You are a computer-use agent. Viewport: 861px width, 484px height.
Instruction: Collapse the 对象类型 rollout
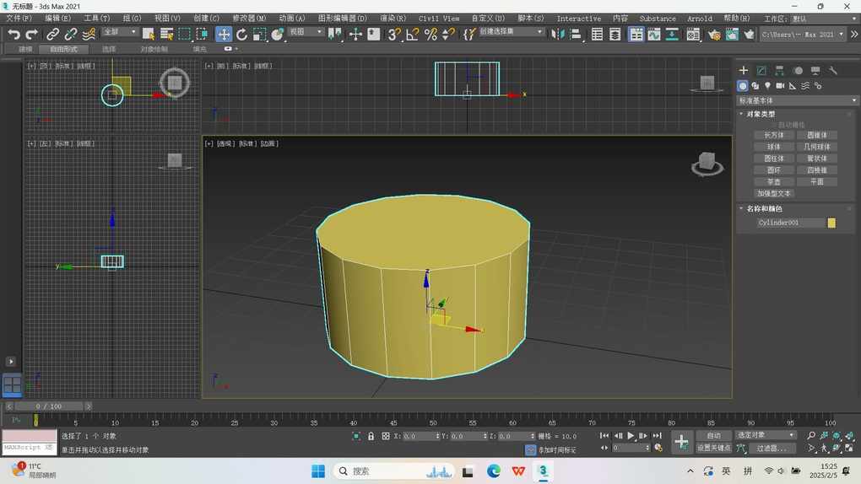(x=761, y=114)
